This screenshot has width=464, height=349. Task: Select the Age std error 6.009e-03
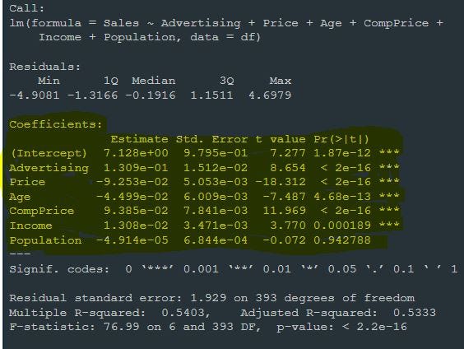tap(216, 196)
